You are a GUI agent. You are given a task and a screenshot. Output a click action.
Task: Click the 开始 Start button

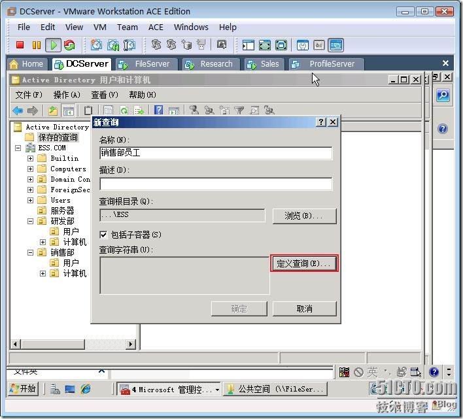coord(24,389)
